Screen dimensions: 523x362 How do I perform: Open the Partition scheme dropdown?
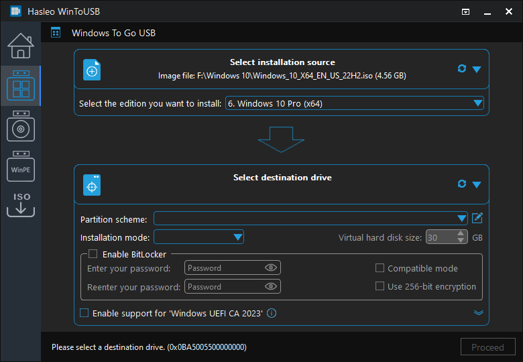pyautogui.click(x=310, y=219)
